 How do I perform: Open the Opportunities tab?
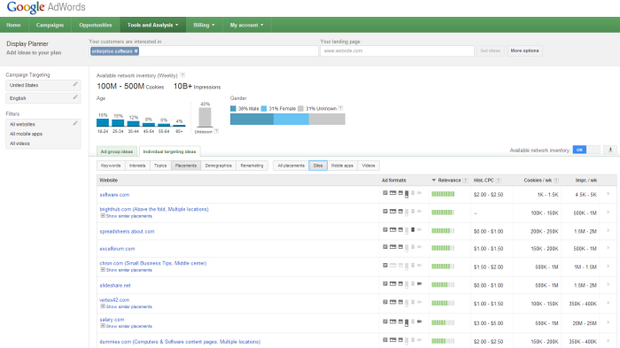[96, 25]
